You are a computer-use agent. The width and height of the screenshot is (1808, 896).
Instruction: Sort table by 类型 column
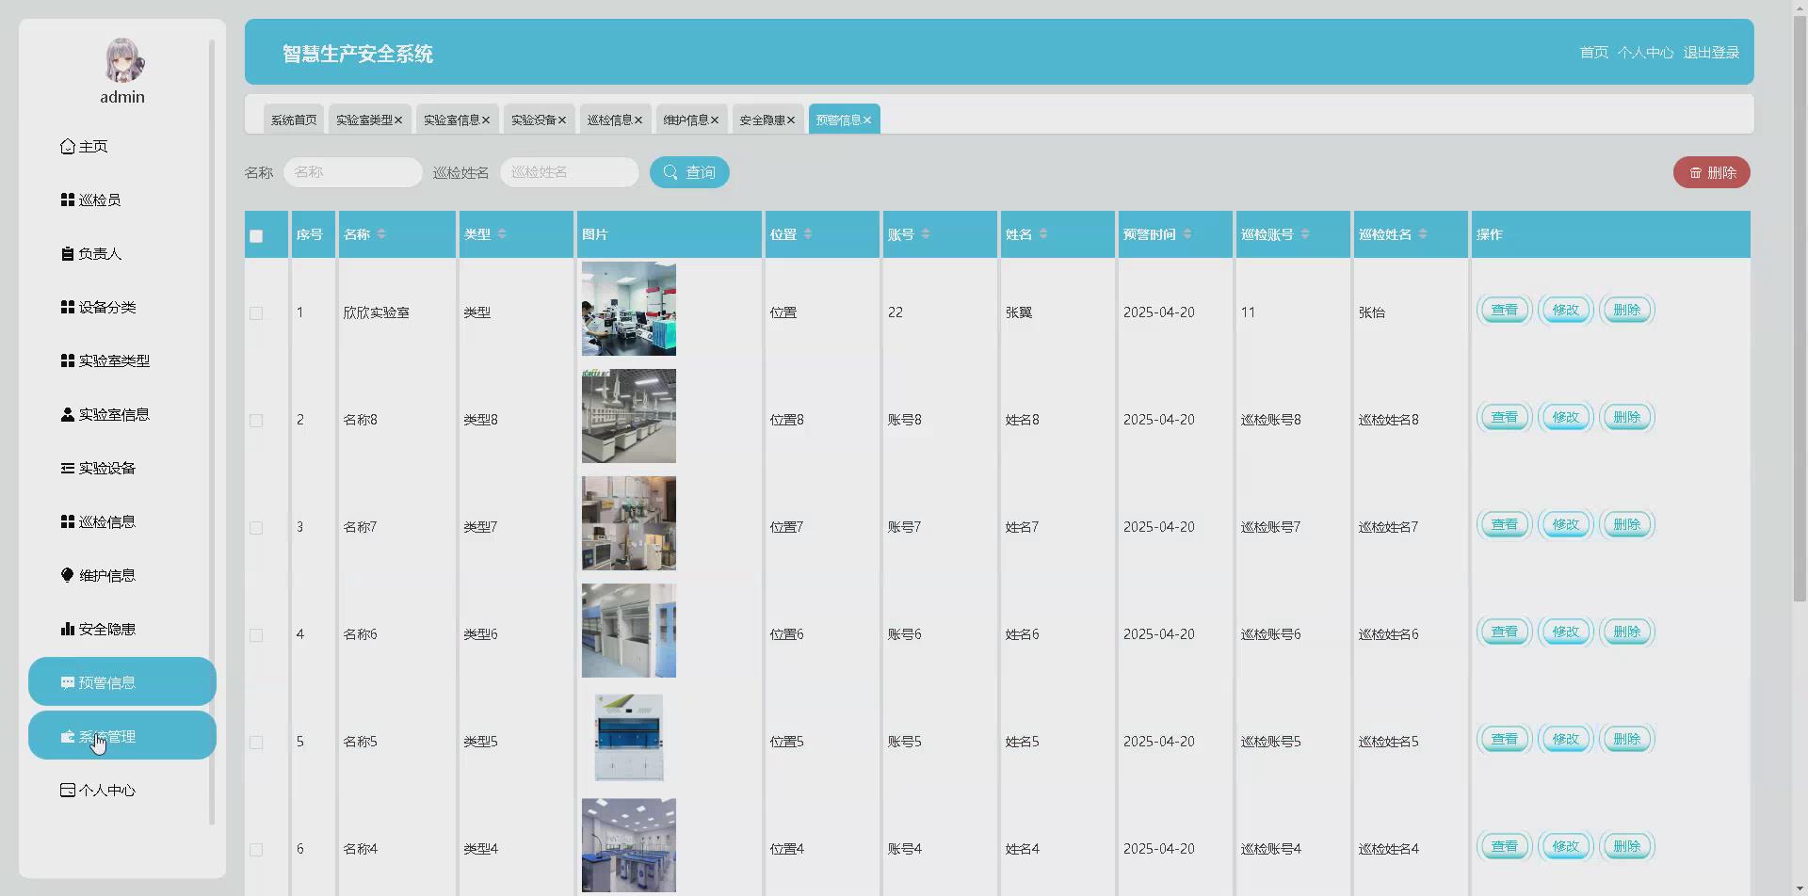[502, 234]
